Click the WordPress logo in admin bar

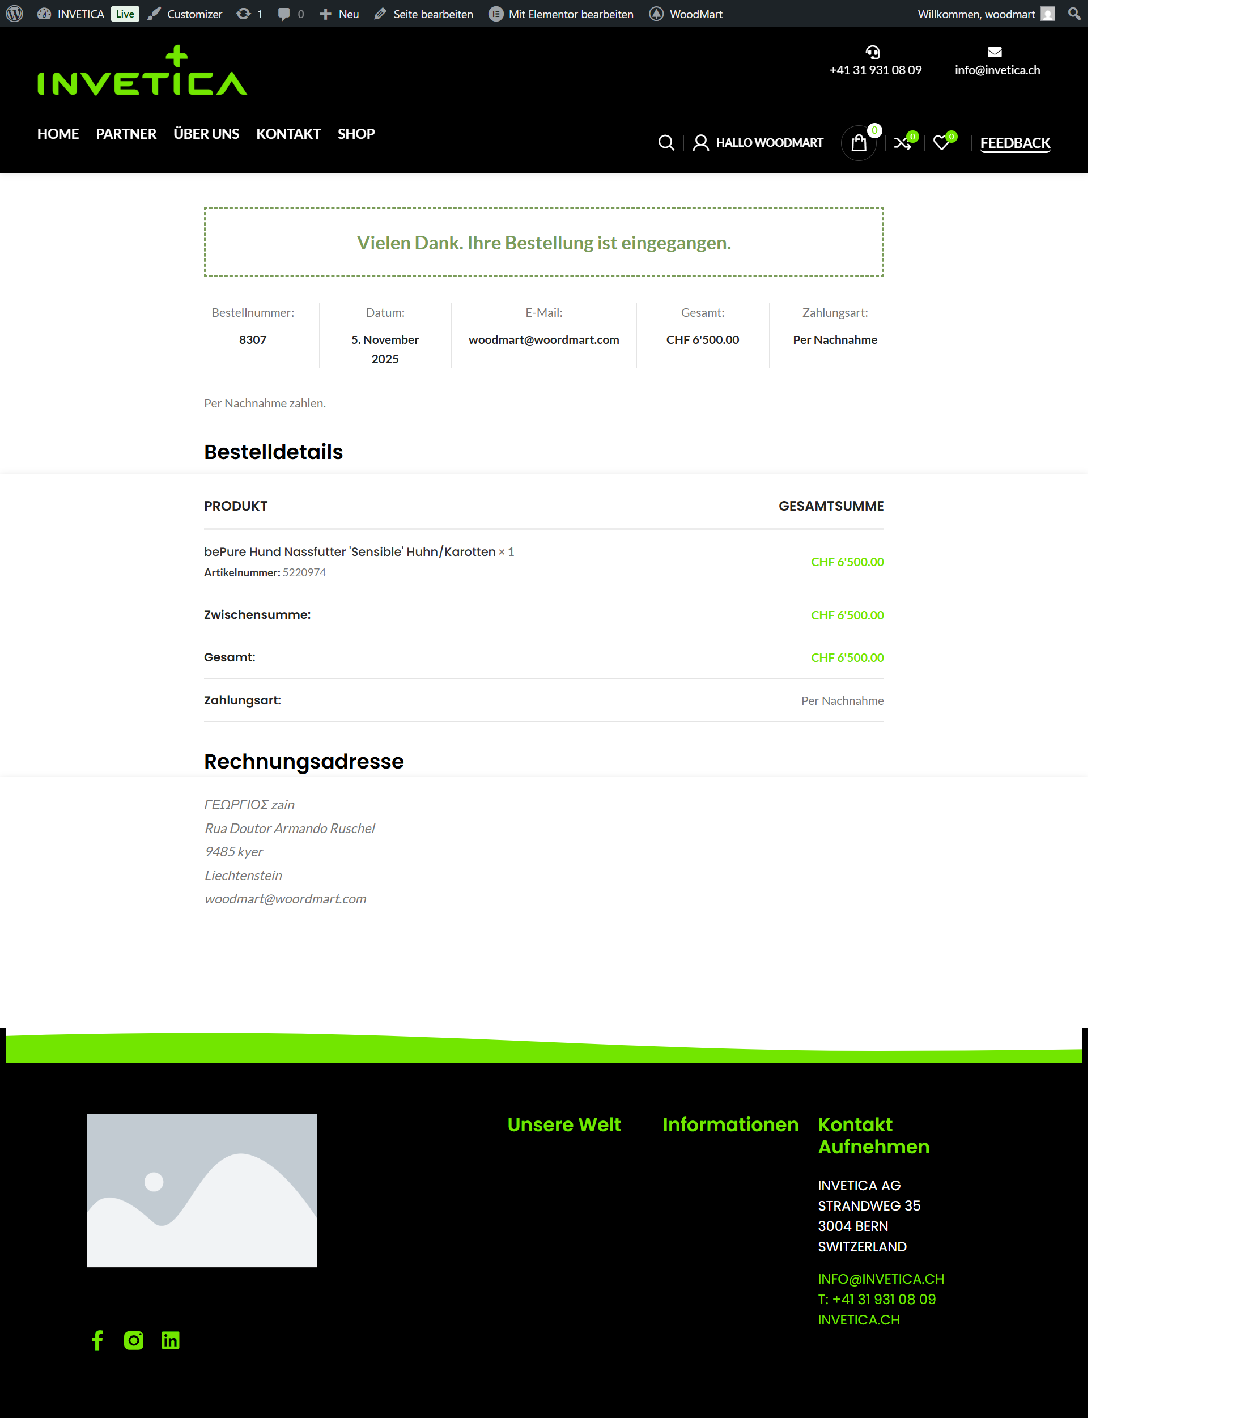click(15, 14)
